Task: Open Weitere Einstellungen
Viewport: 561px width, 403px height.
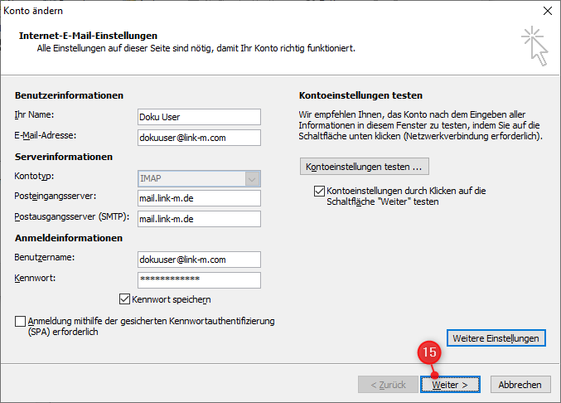Action: coord(496,338)
